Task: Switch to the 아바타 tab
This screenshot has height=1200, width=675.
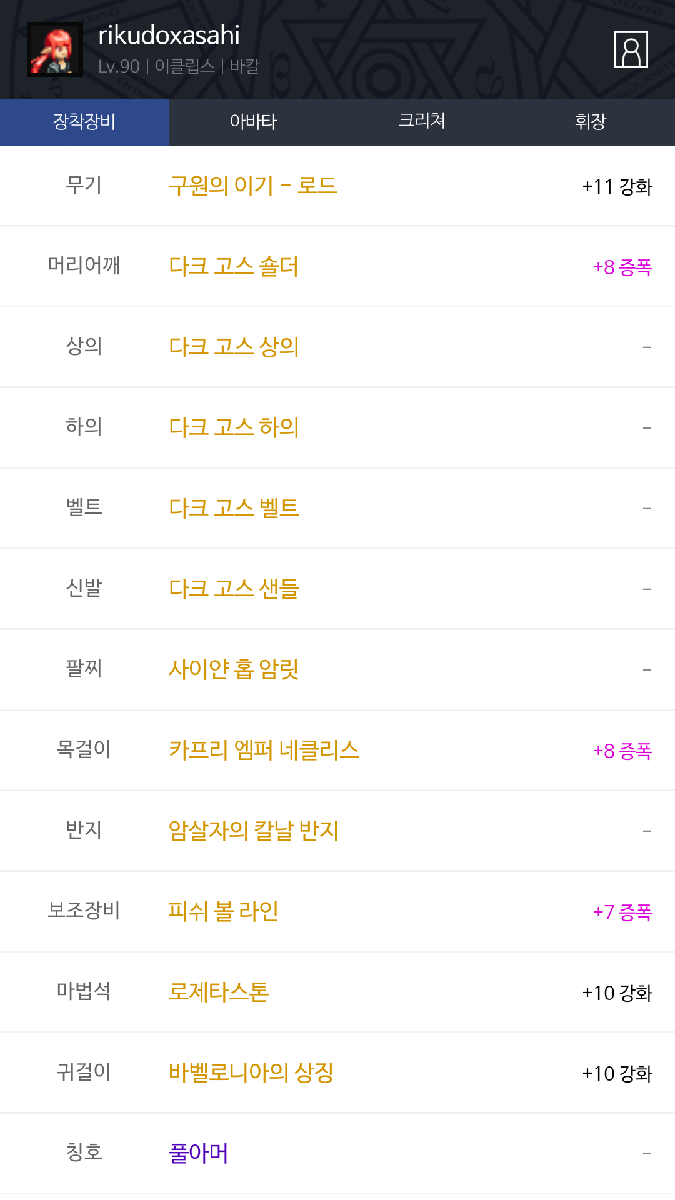Action: point(253,122)
